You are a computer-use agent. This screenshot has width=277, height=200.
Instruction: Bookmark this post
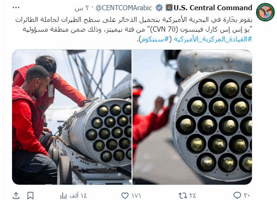[x=30, y=195]
